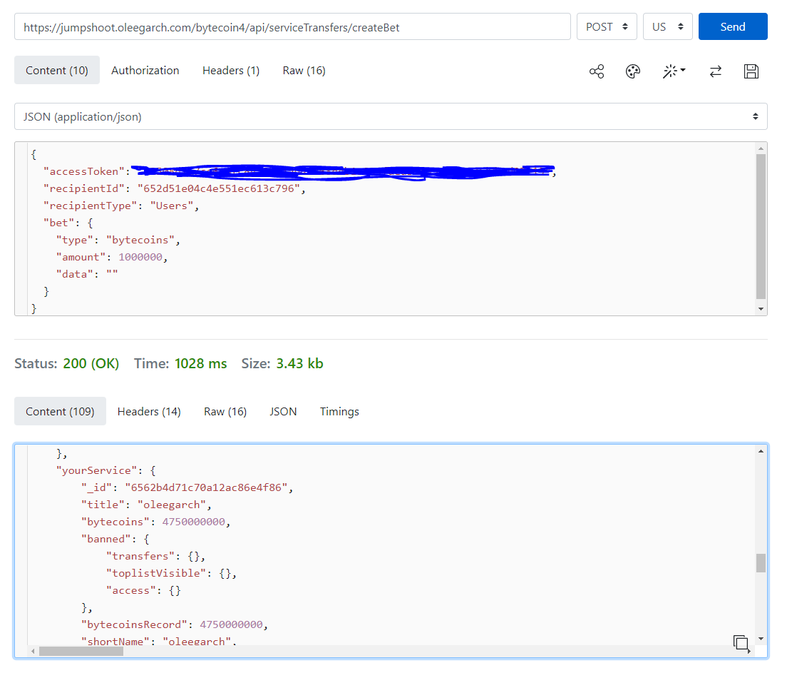Click the share icon in the request toolbar
The width and height of the screenshot is (787, 673).
click(597, 71)
